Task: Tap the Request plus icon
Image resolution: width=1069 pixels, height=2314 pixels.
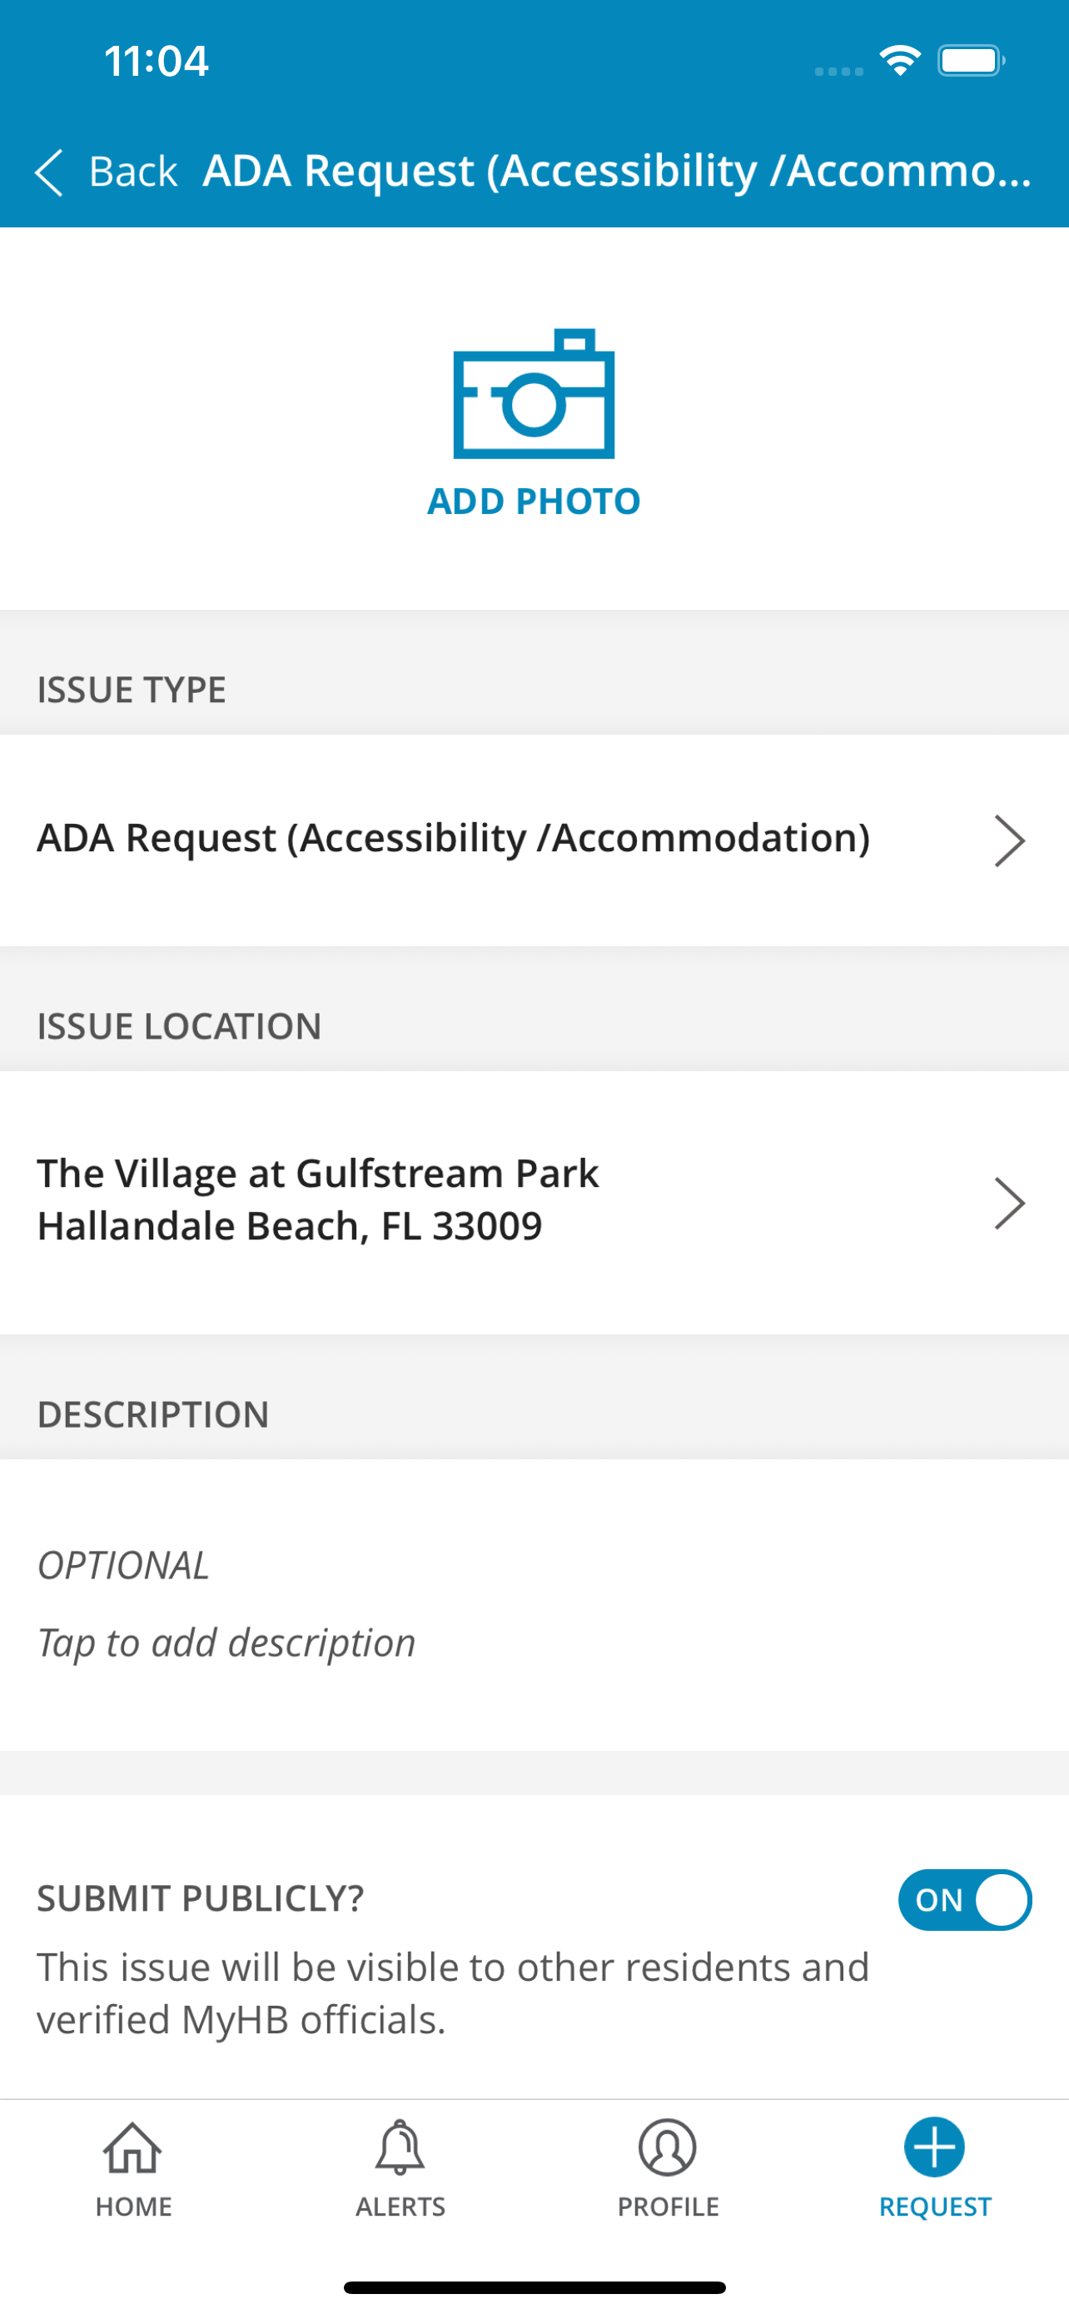Action: click(x=934, y=2147)
